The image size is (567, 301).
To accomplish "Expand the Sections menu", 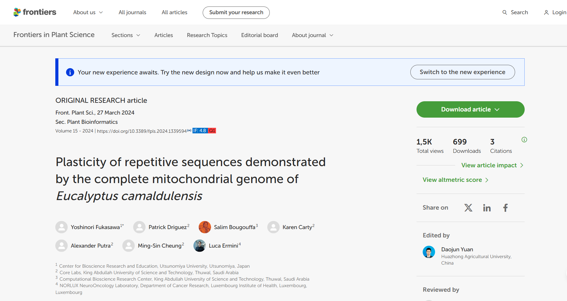I will 125,35.
